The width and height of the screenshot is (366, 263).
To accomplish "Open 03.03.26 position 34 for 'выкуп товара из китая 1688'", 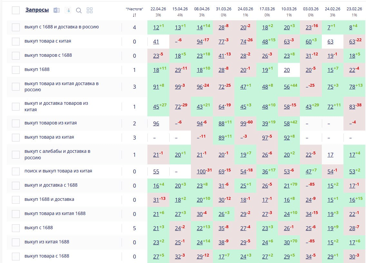I will click(x=309, y=214).
